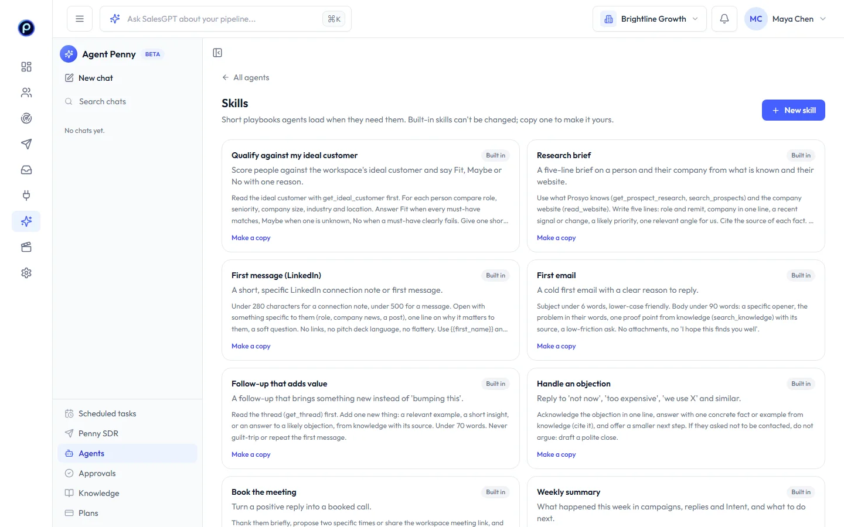Click the Book the meeting card title
This screenshot has height=527, width=844.
point(264,492)
